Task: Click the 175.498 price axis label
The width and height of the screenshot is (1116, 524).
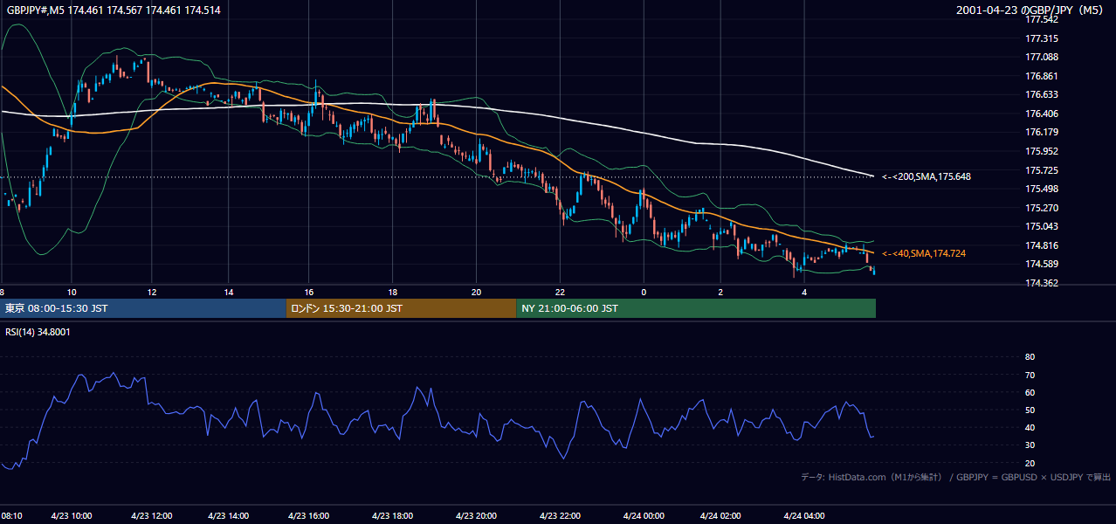Action: [x=1042, y=189]
